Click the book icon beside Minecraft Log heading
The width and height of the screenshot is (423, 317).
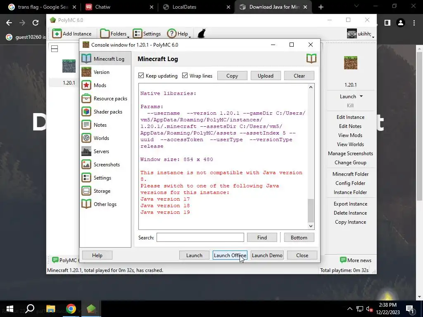(x=311, y=59)
